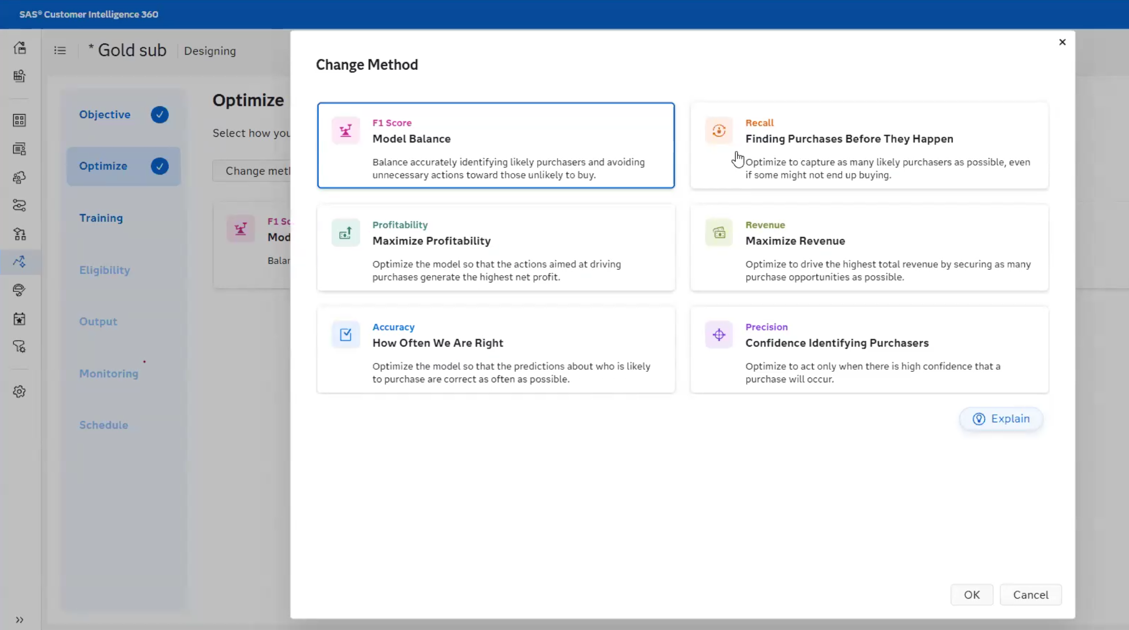Go to the Monitoring step
This screenshot has height=630, width=1129.
pos(109,373)
